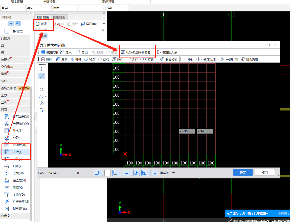290x222 pixels.
Task: Open the 其它 category dropdown
Action: [39, 8]
